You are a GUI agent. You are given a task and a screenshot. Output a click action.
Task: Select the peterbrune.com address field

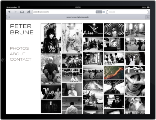point(69,12)
